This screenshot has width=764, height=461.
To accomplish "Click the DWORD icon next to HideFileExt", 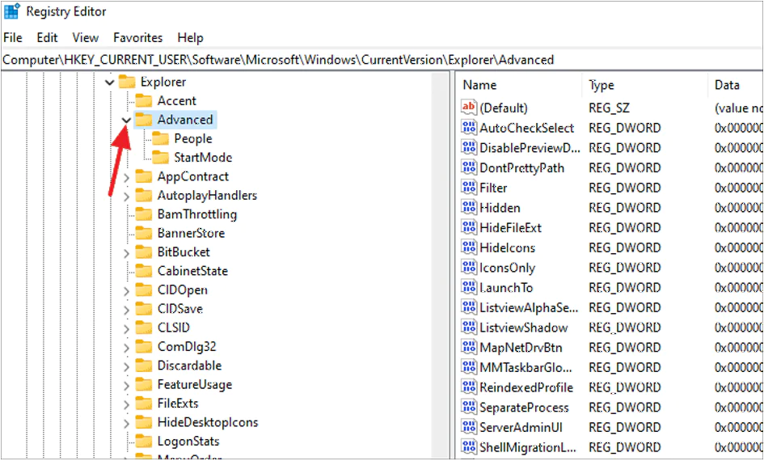I will tap(469, 228).
